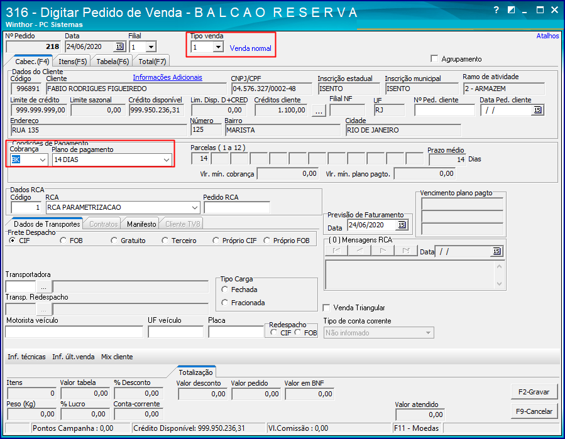The height and width of the screenshot is (439, 565).
Task: Click the F11 - Moedas status entry
Action: coord(416,428)
